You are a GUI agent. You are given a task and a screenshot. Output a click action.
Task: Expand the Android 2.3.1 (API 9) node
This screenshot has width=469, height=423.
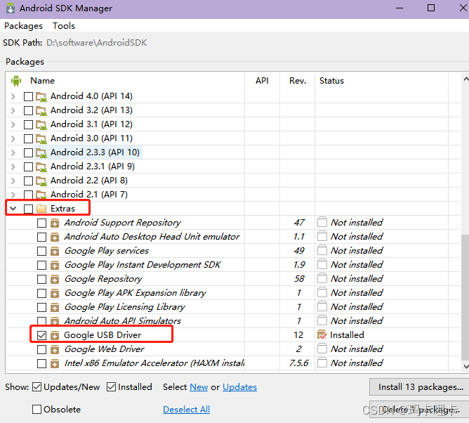click(13, 167)
